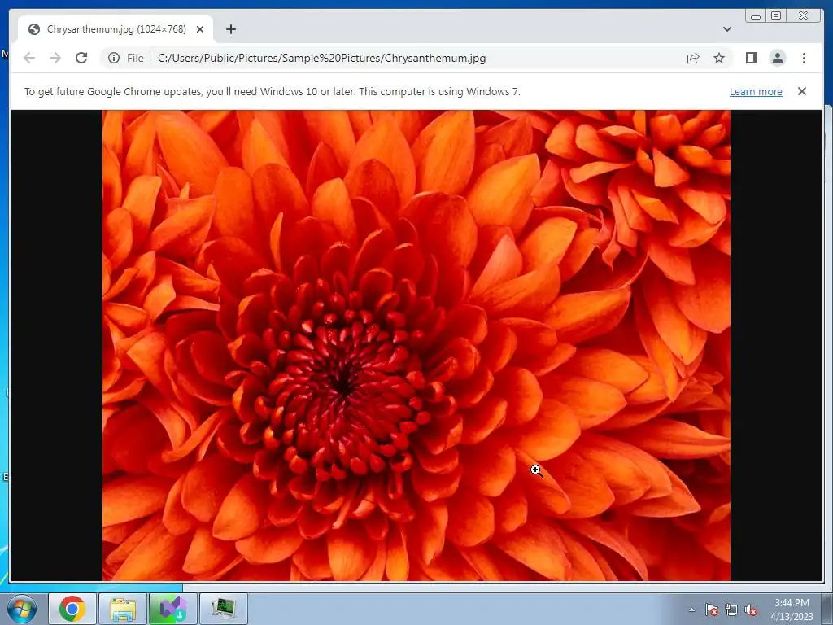Maximize the Chrome window
833x625 pixels.
tap(776, 16)
